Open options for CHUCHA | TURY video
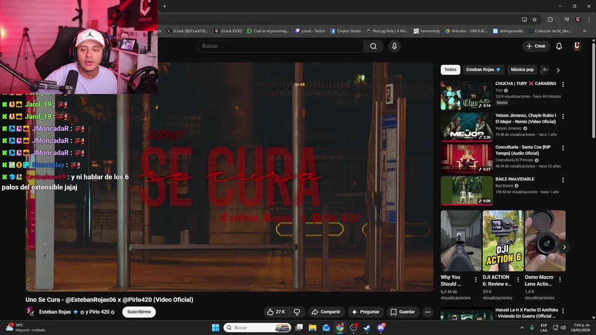 point(563,85)
